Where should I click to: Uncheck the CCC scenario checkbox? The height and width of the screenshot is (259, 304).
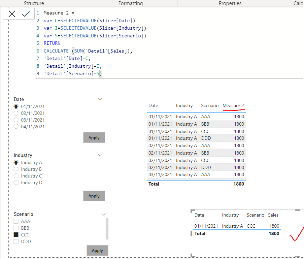pyautogui.click(x=16, y=235)
